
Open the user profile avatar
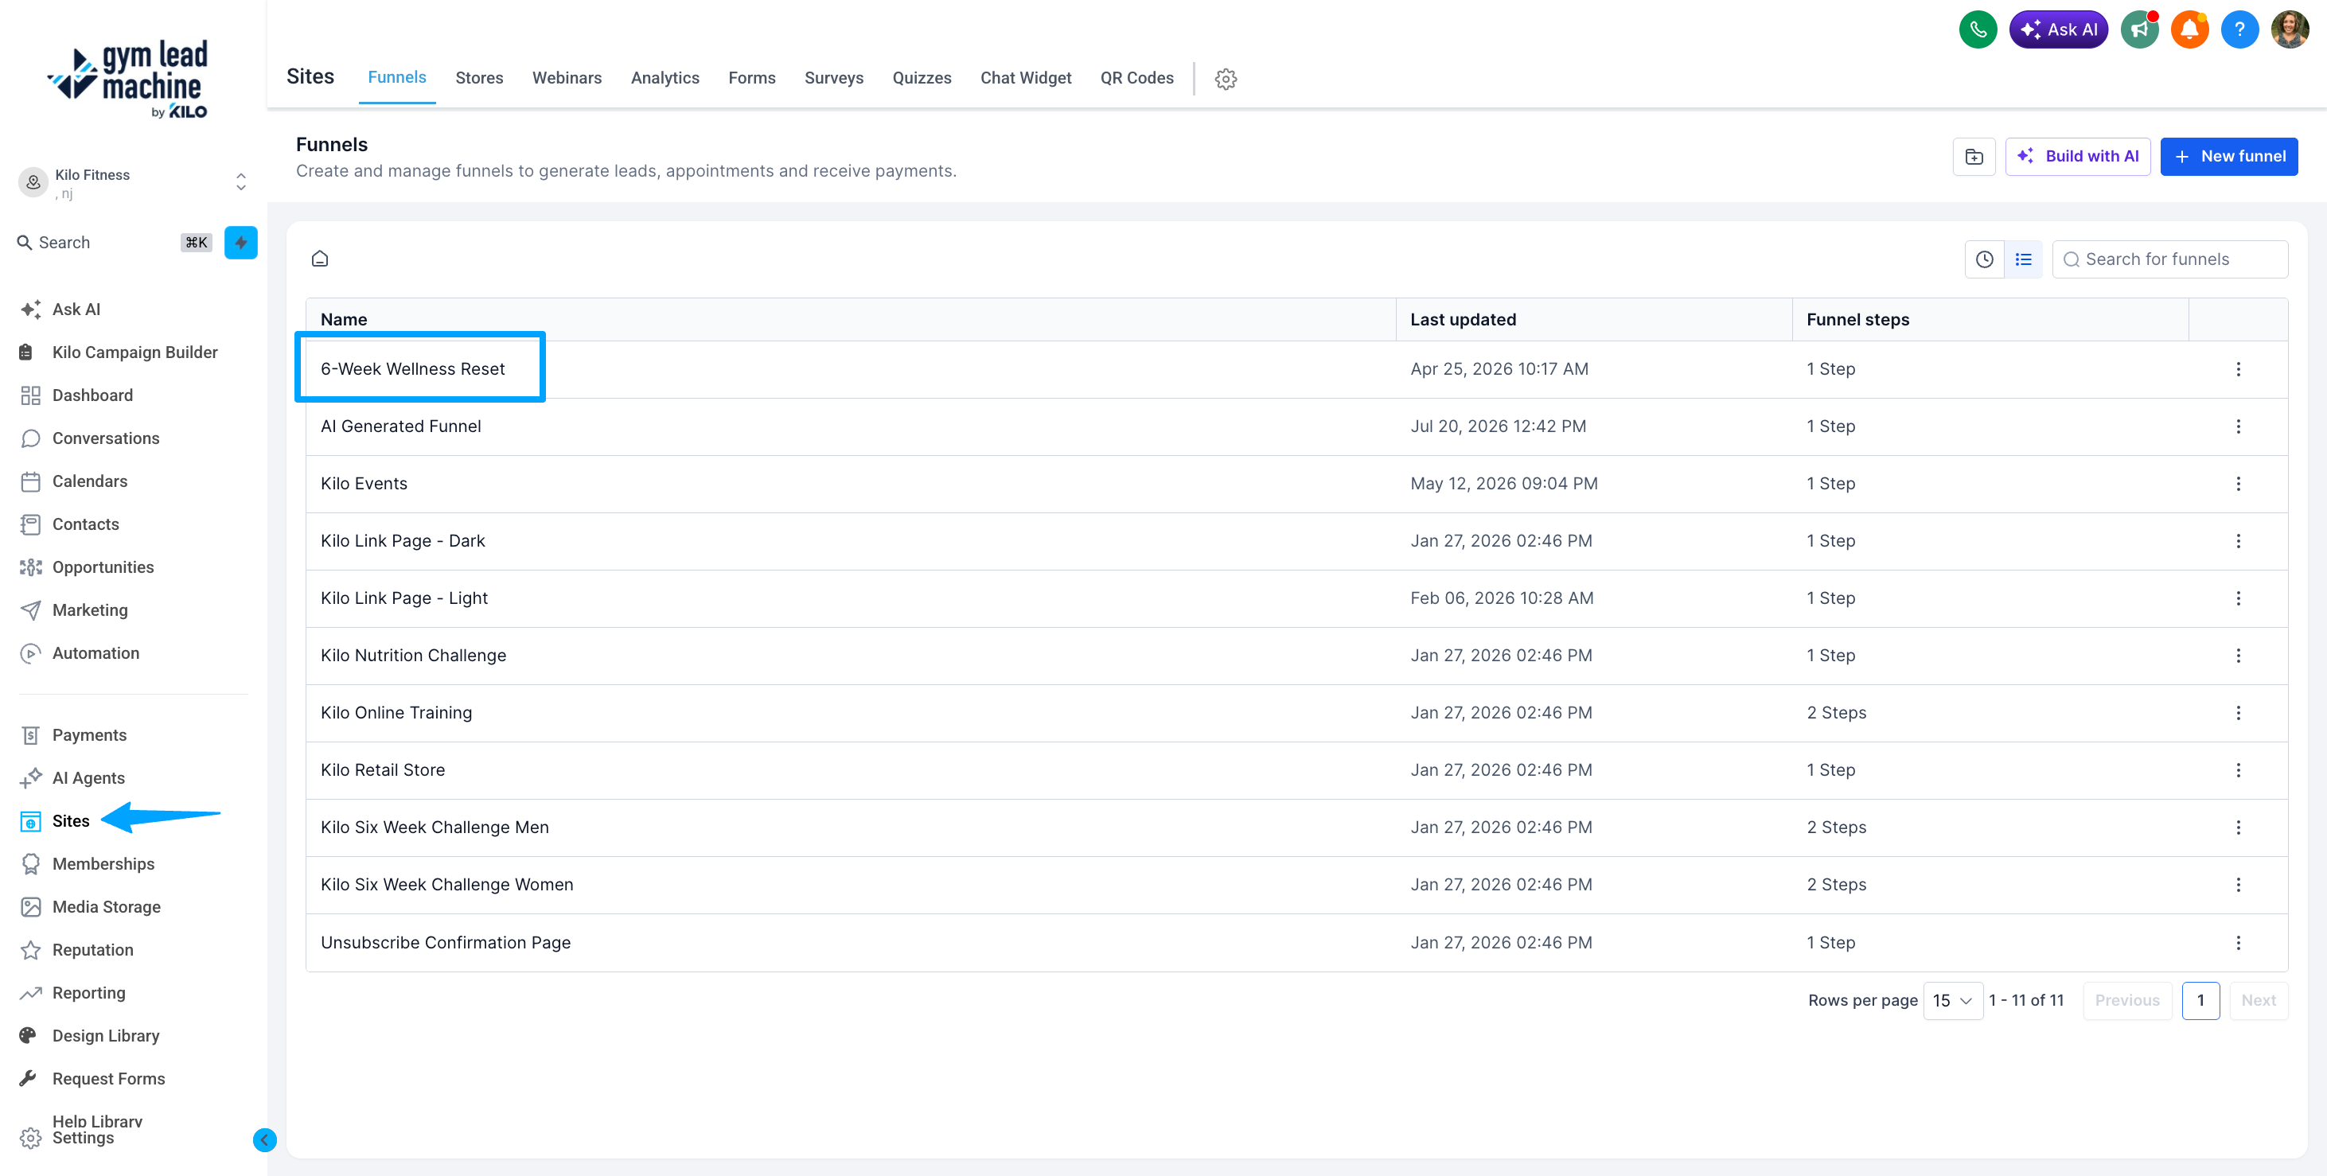click(x=2289, y=29)
